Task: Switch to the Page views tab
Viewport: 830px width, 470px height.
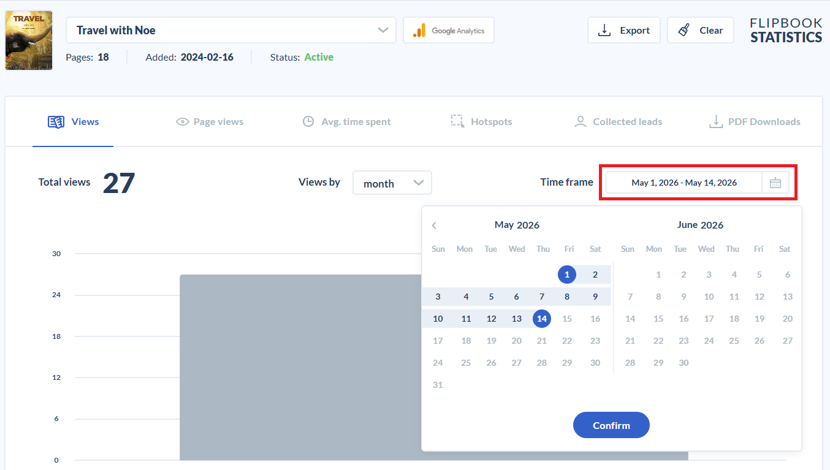Action: [210, 121]
